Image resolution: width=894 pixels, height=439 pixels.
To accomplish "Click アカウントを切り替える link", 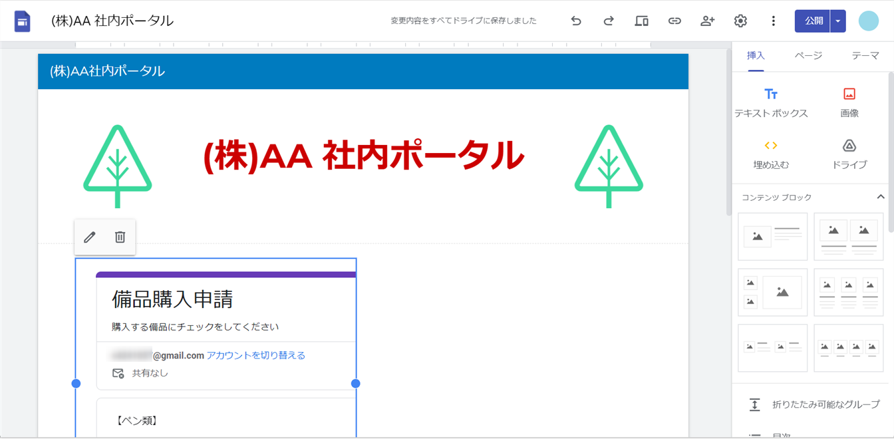I will (x=255, y=355).
